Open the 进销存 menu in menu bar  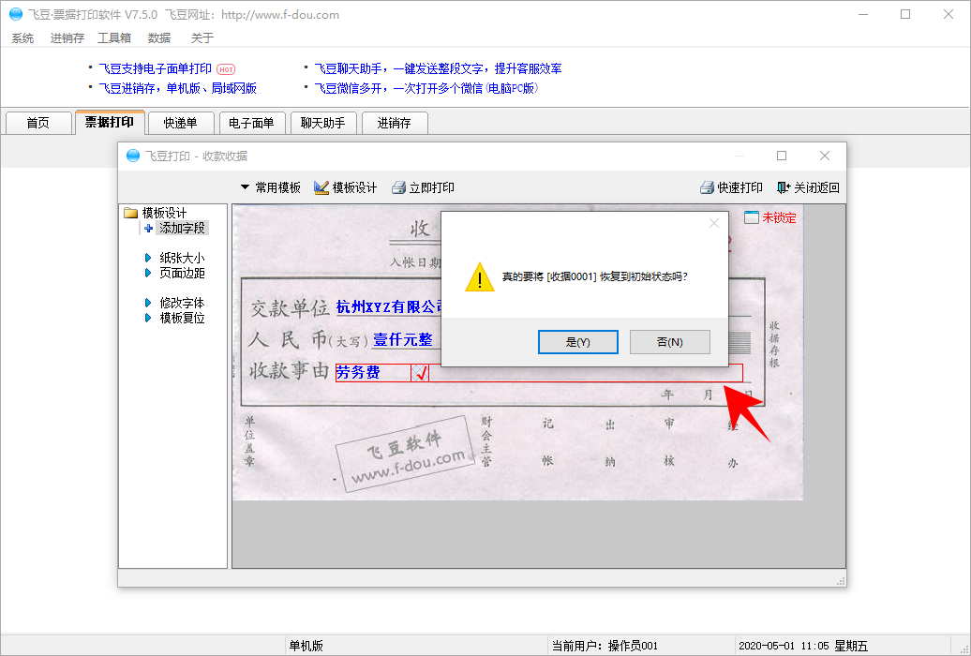tap(67, 38)
